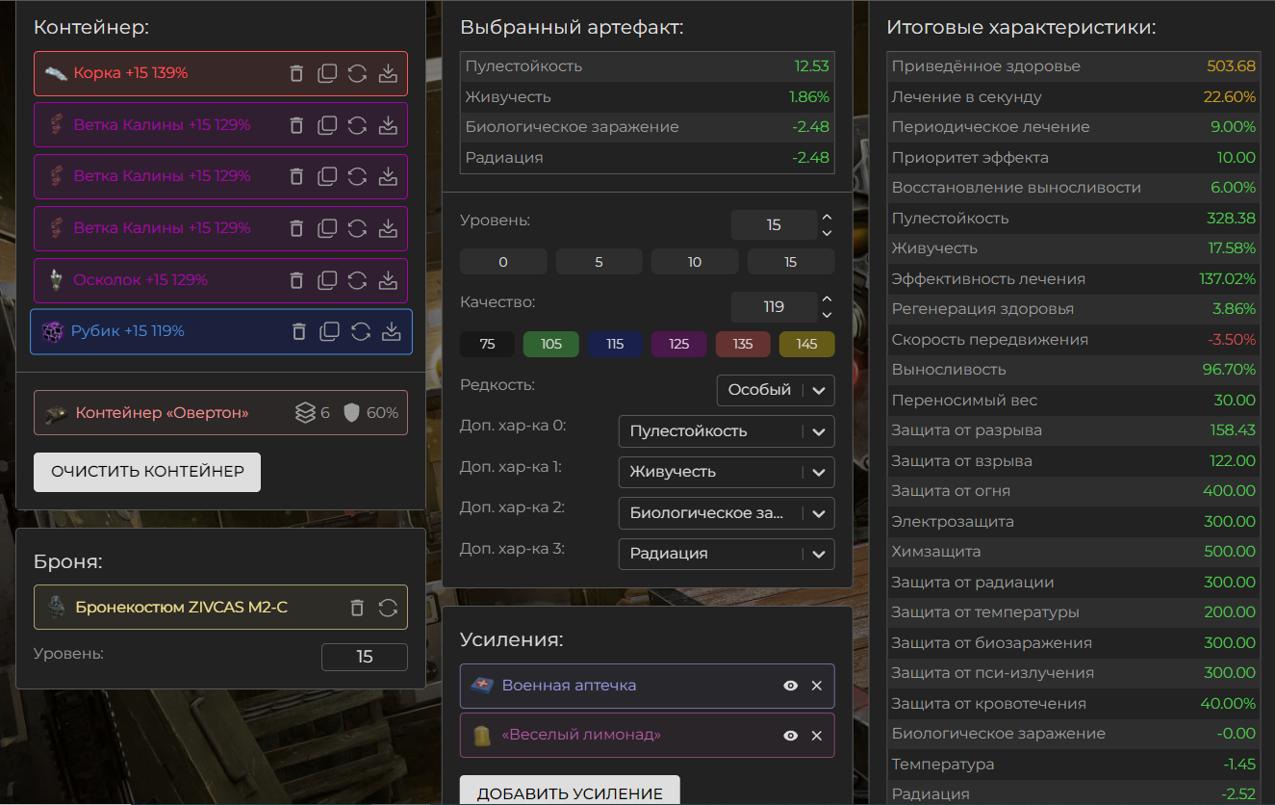Screen dimensions: 1275x805
Task: Select the Ветка Калины row in the middle
Action: [x=220, y=176]
